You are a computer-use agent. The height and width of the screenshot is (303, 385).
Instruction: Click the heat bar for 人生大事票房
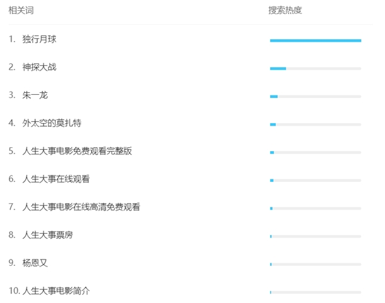coord(316,236)
